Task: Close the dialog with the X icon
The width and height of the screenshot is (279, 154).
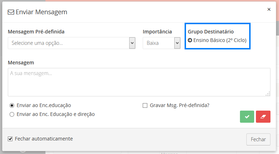Action: 269,10
